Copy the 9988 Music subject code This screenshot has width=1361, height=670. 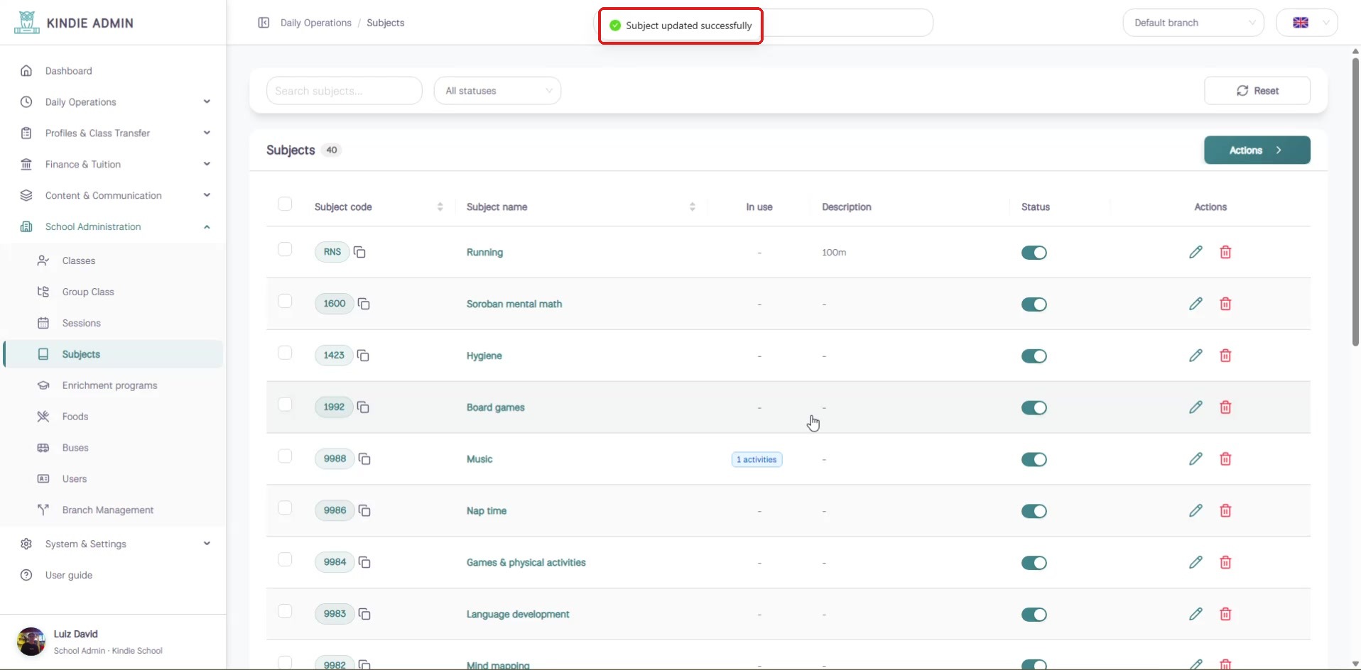pyautogui.click(x=364, y=459)
